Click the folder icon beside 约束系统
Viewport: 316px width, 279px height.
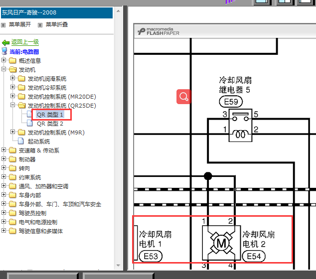[12, 177]
